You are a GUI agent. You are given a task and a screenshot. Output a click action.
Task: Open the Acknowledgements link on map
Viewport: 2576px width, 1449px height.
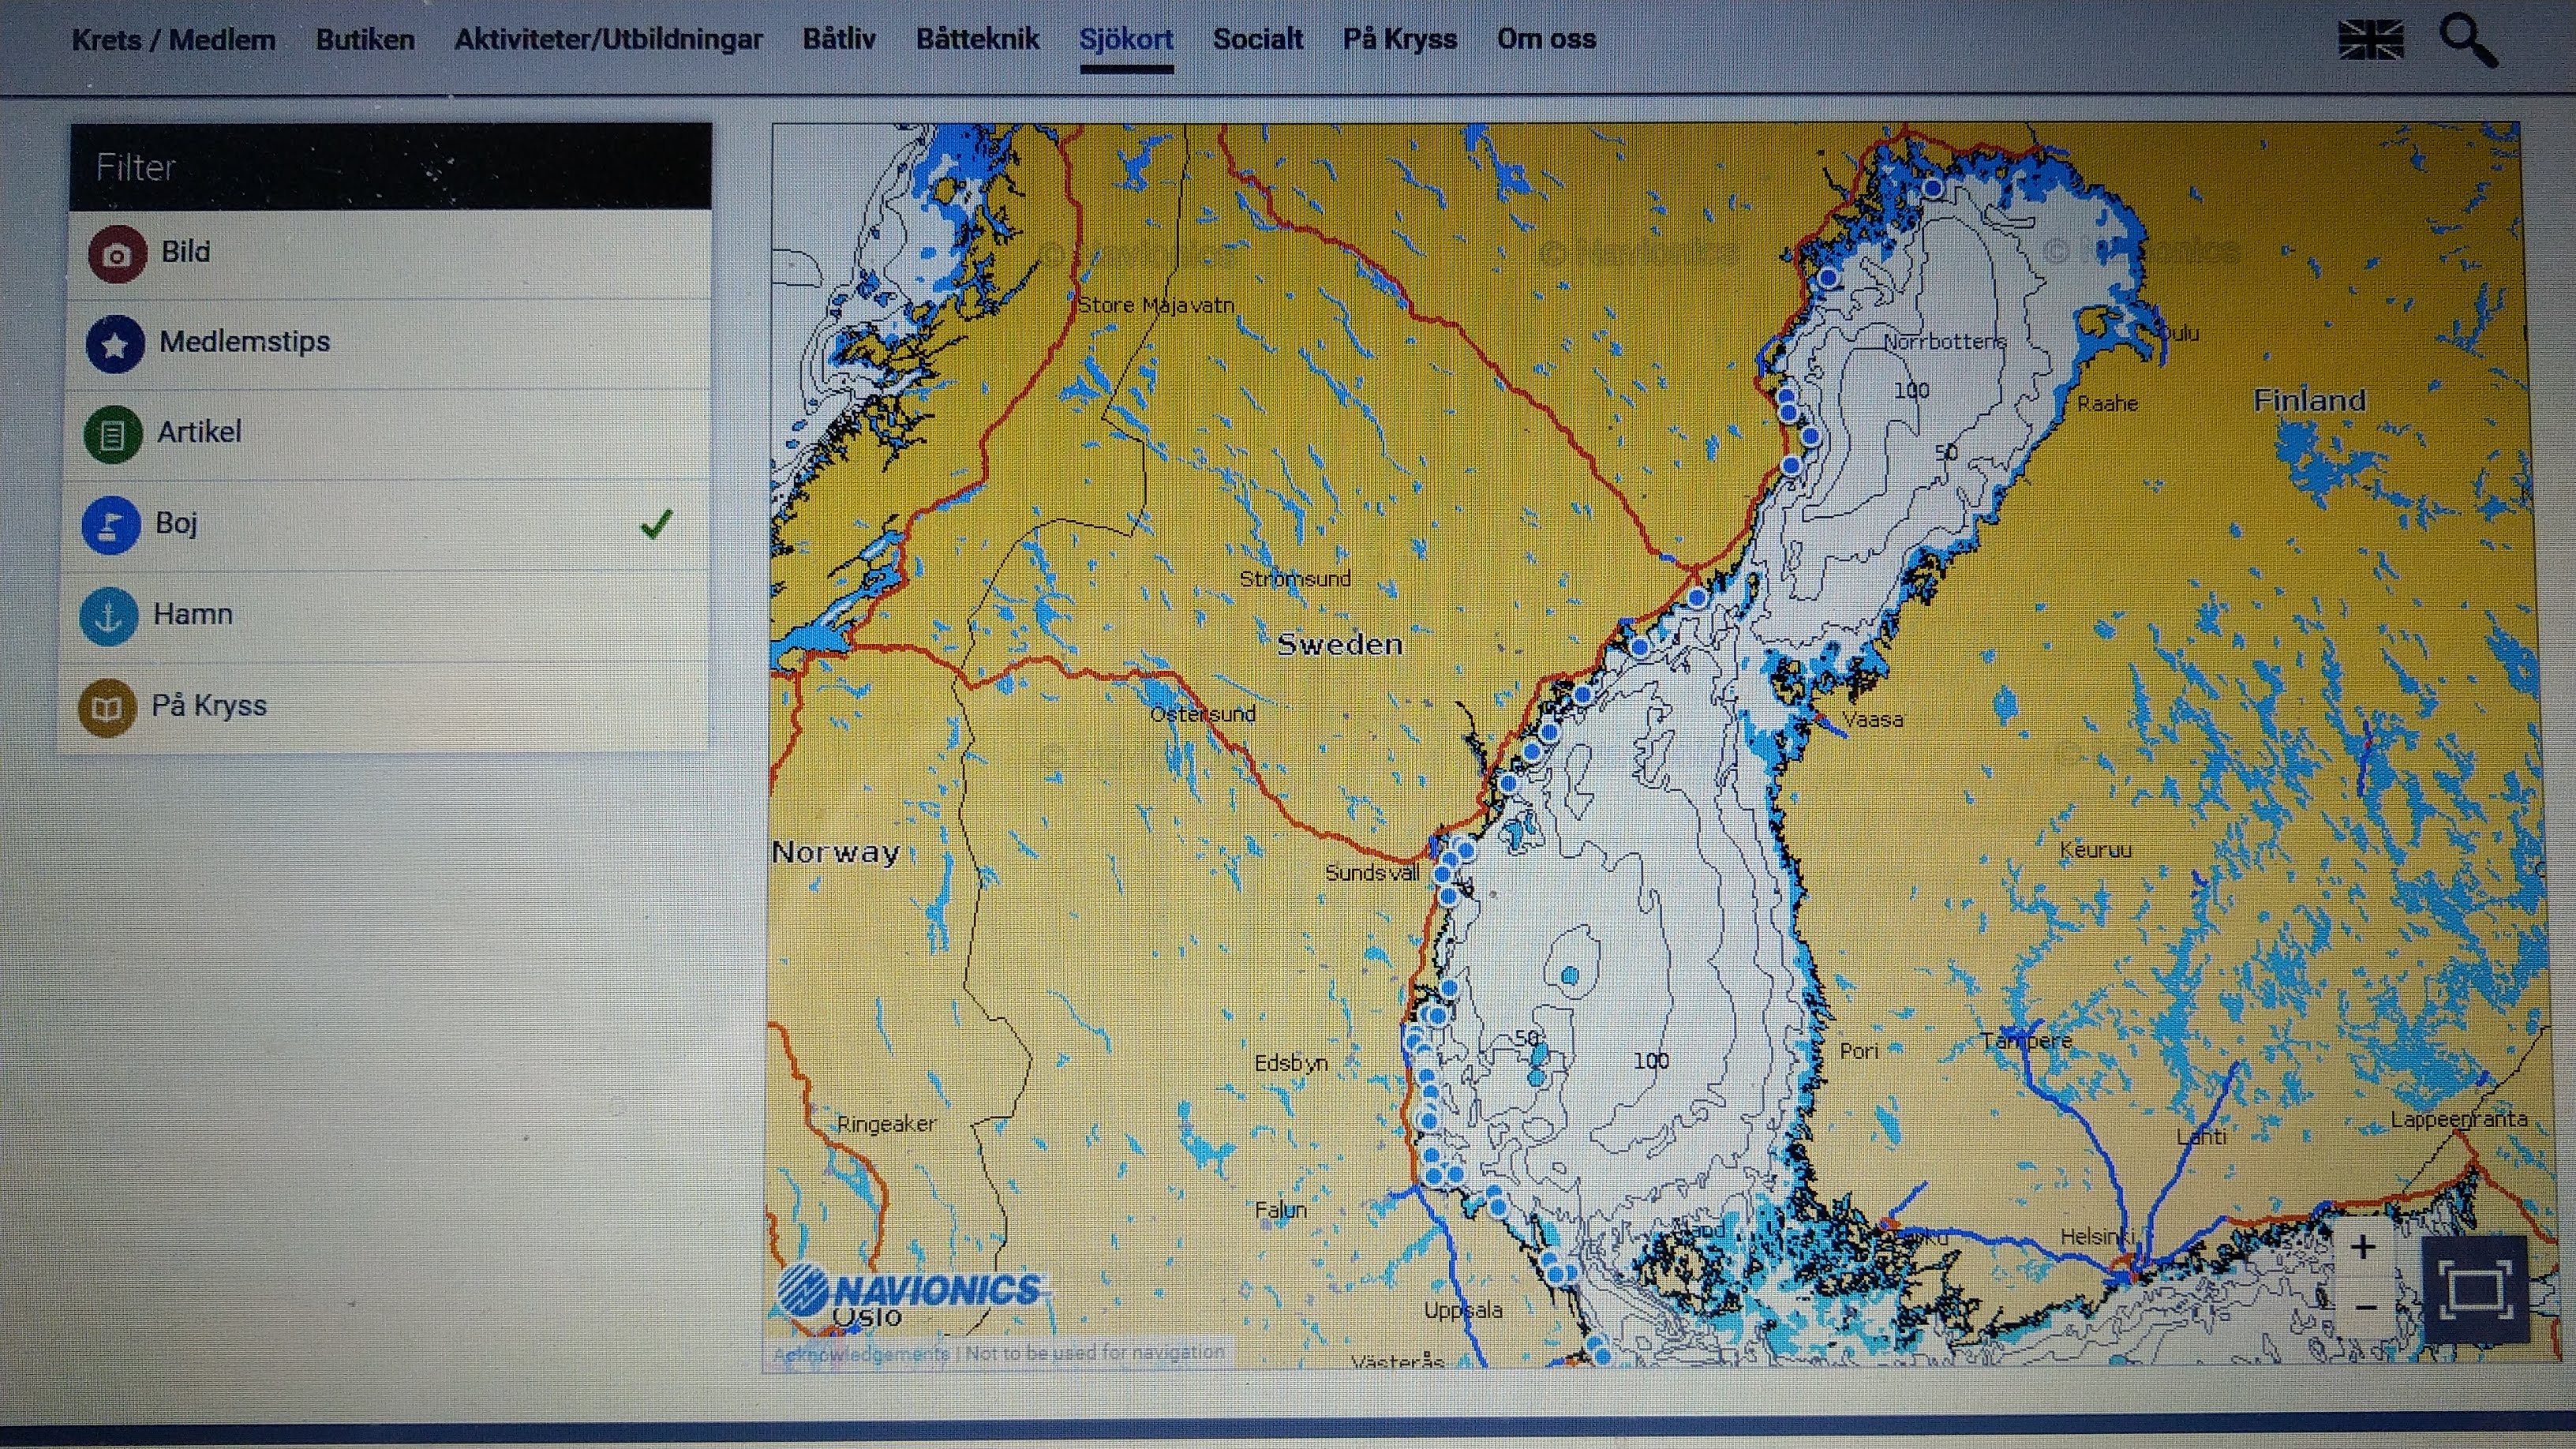click(x=861, y=1353)
